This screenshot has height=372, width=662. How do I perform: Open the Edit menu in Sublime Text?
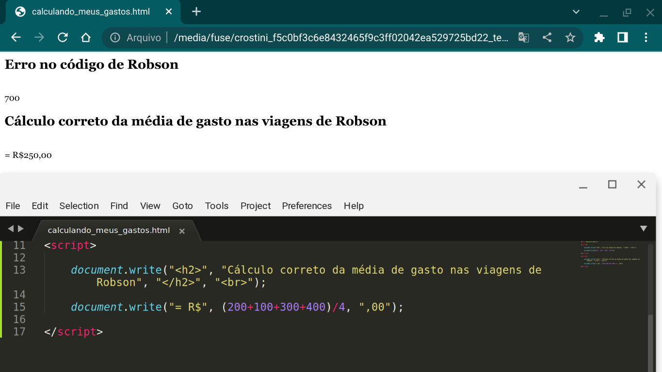pos(40,206)
